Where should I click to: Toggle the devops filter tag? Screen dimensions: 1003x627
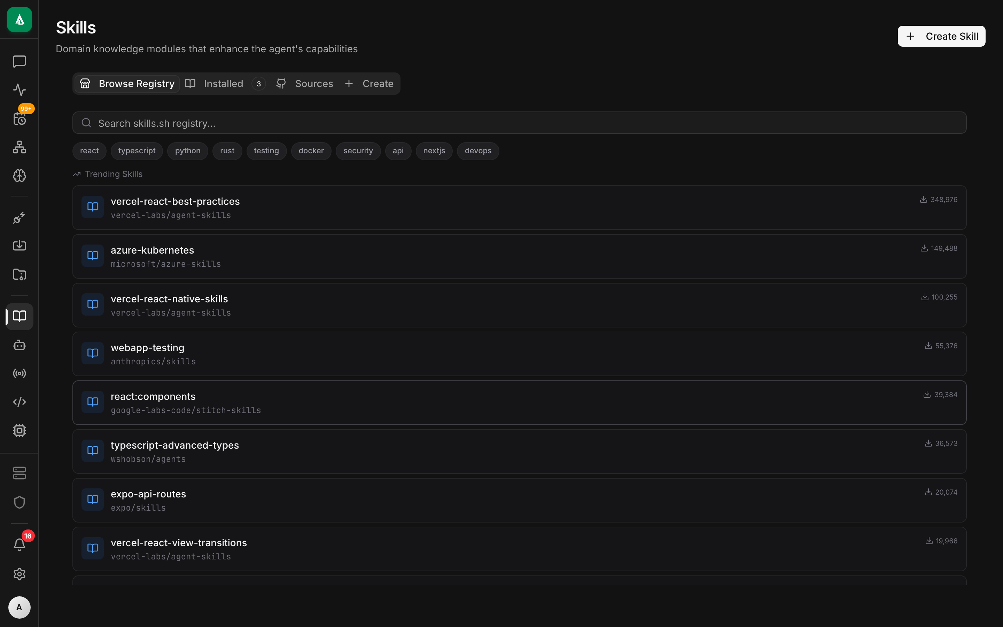point(477,150)
